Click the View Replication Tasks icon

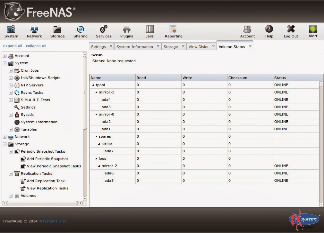pos(23,189)
